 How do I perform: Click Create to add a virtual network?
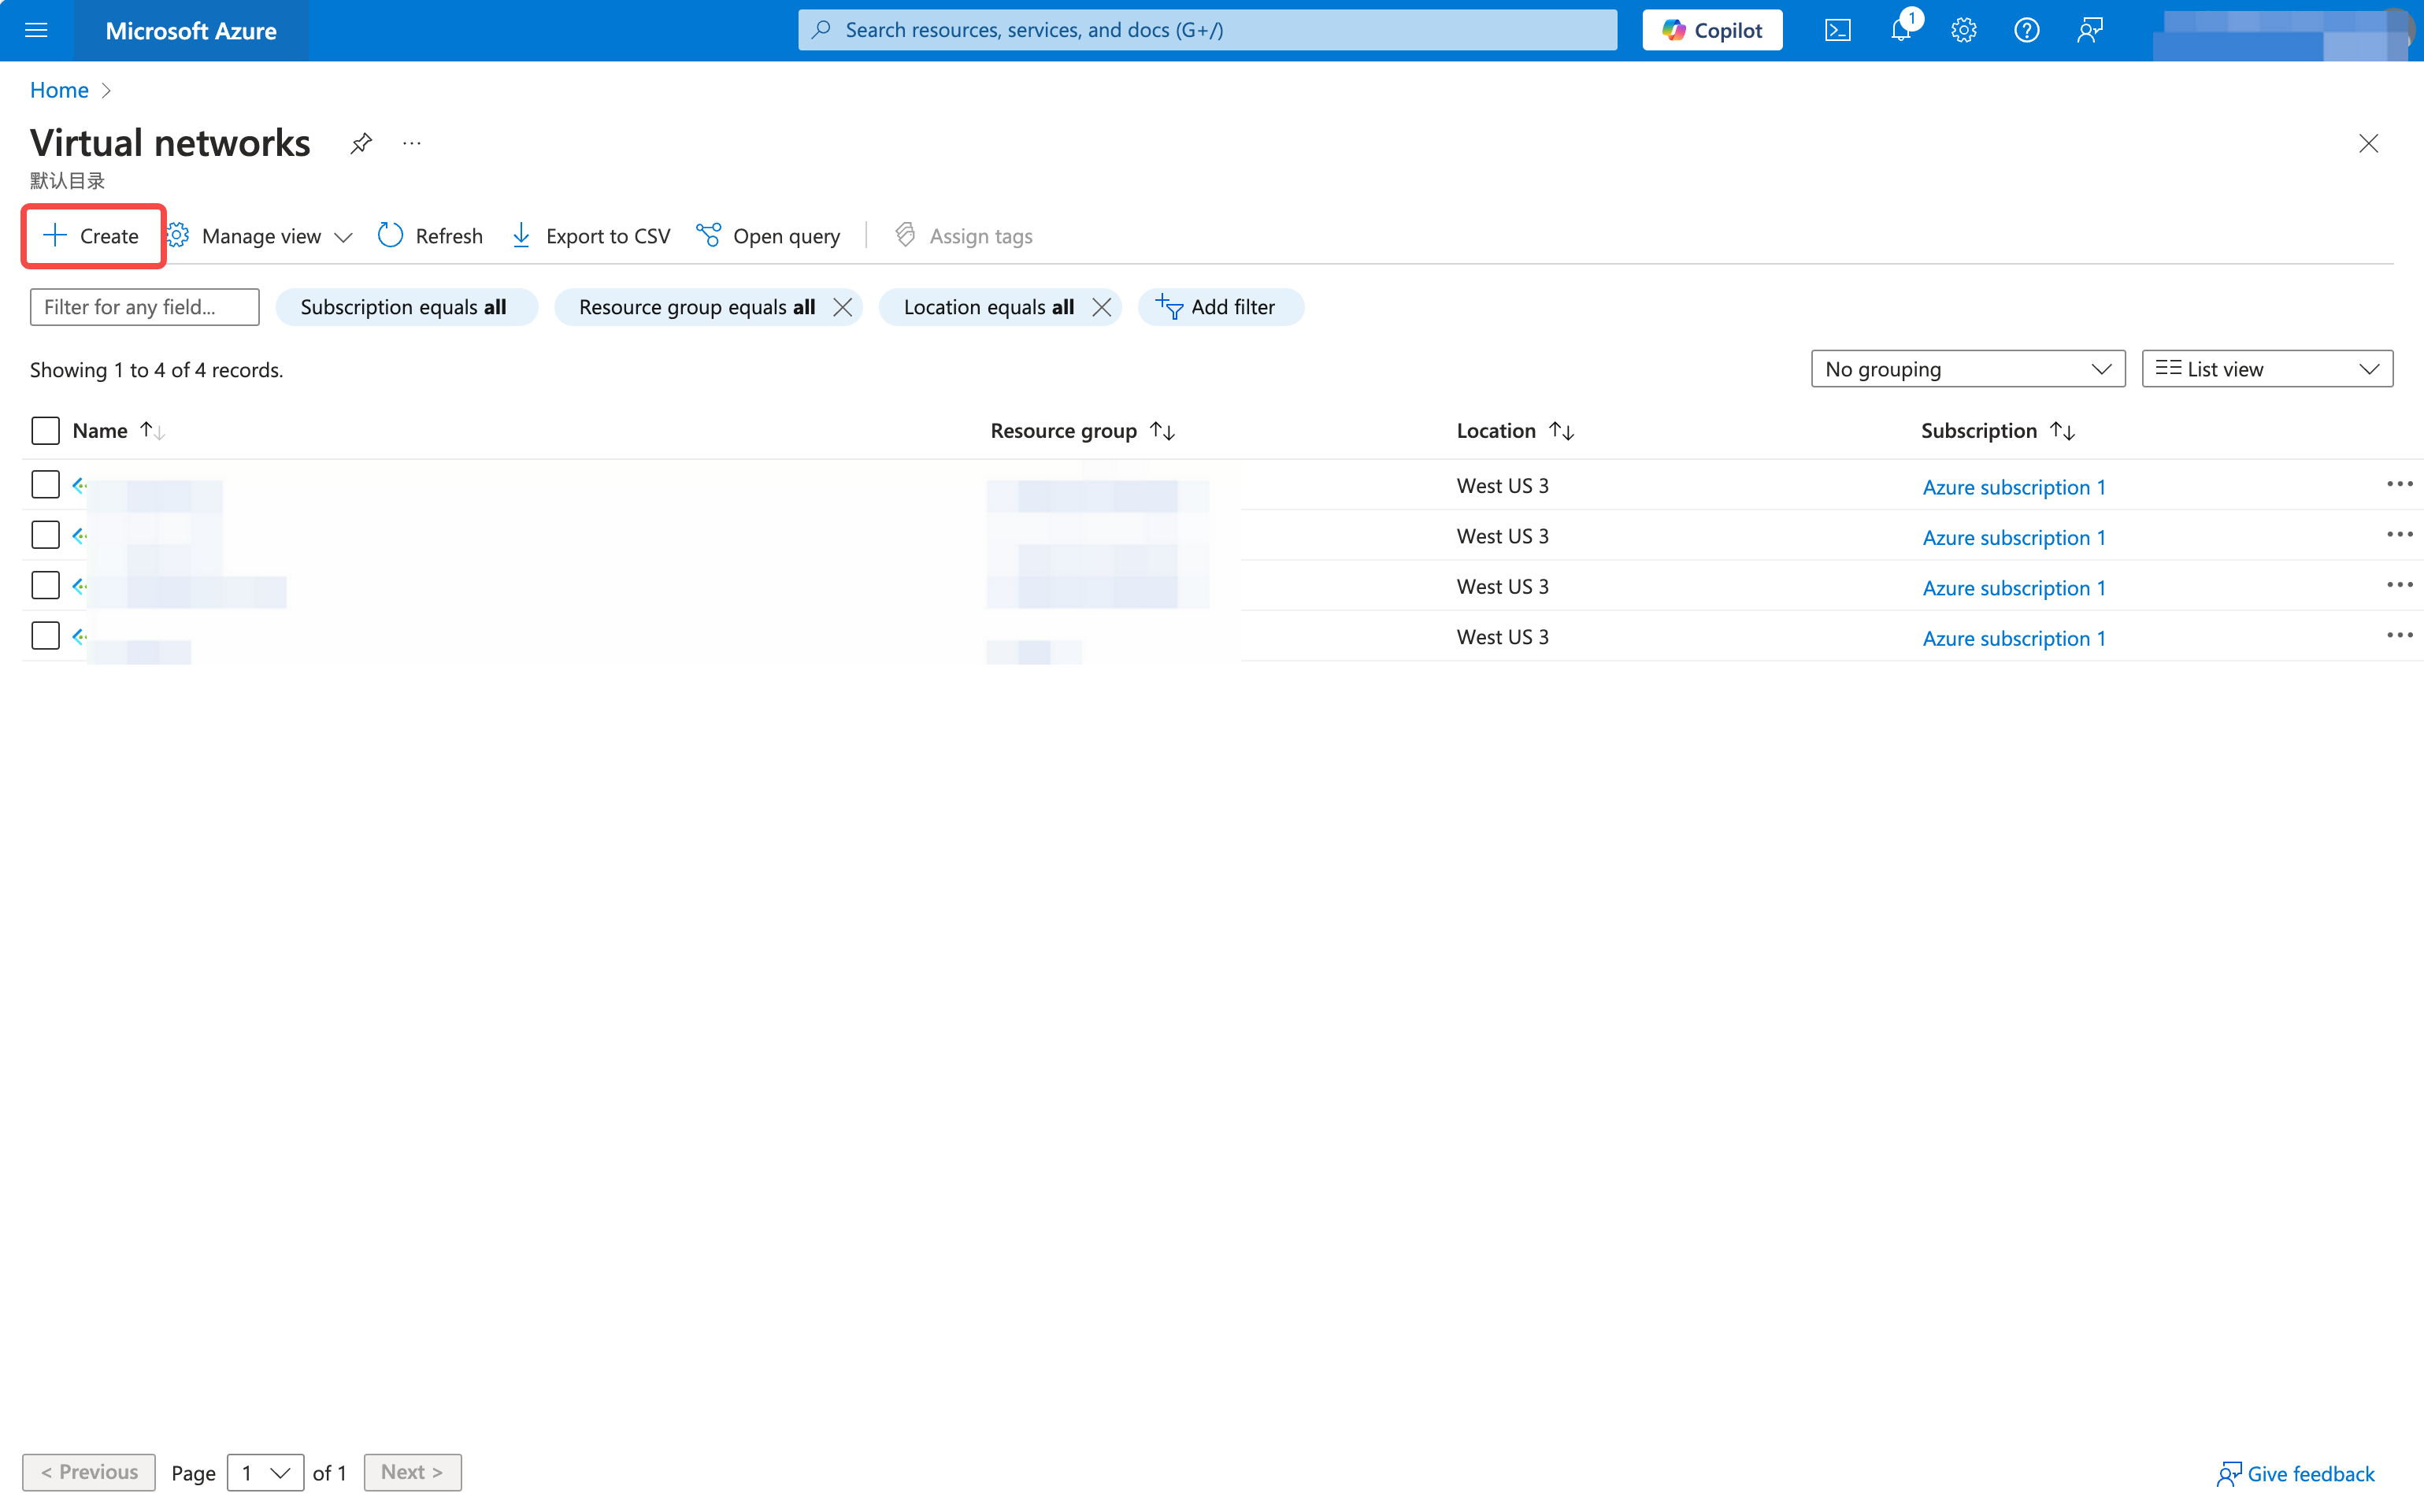pos(92,236)
